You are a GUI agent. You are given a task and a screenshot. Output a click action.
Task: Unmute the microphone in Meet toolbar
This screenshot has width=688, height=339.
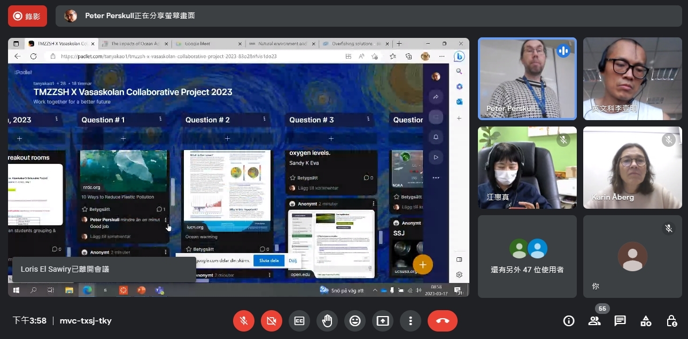[x=244, y=321]
